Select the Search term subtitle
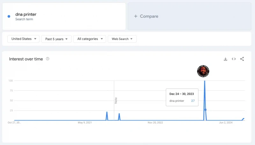This screenshot has height=145, width=255. coord(24,19)
